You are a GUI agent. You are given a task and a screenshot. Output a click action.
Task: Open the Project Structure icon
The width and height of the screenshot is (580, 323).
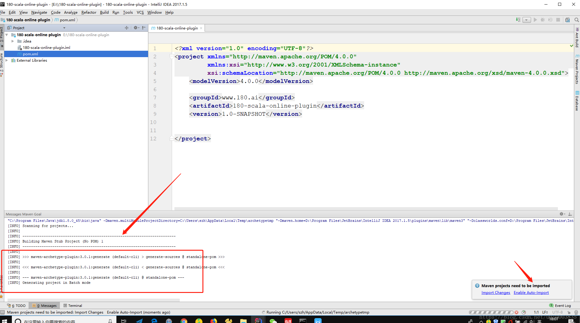[x=568, y=20]
